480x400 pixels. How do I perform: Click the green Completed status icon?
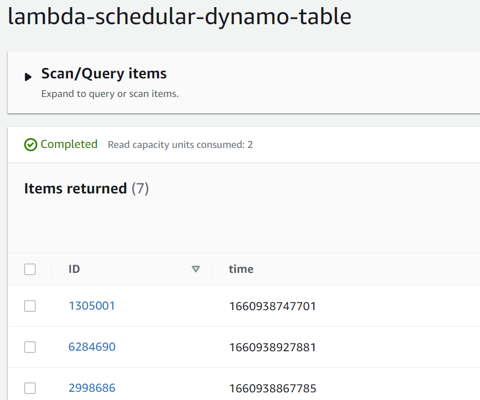[31, 145]
